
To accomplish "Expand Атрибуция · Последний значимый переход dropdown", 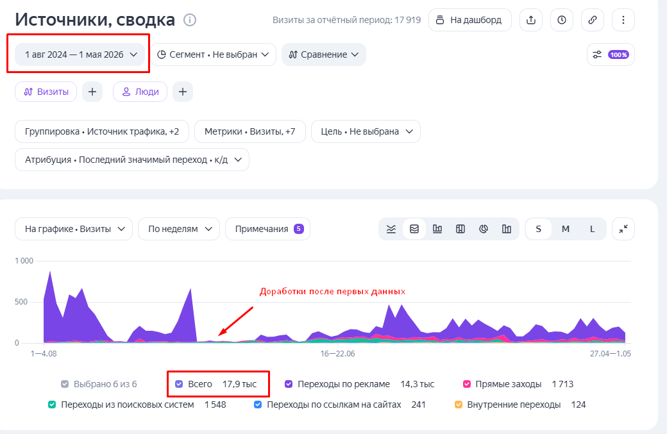I will click(132, 160).
